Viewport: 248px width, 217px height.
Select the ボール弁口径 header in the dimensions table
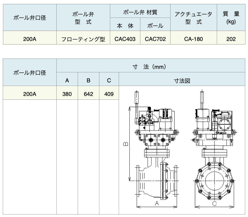[x=30, y=72]
